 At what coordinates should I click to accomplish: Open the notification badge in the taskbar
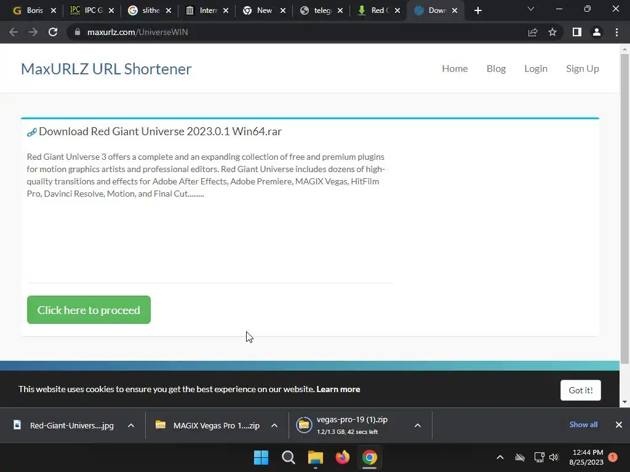click(x=613, y=457)
